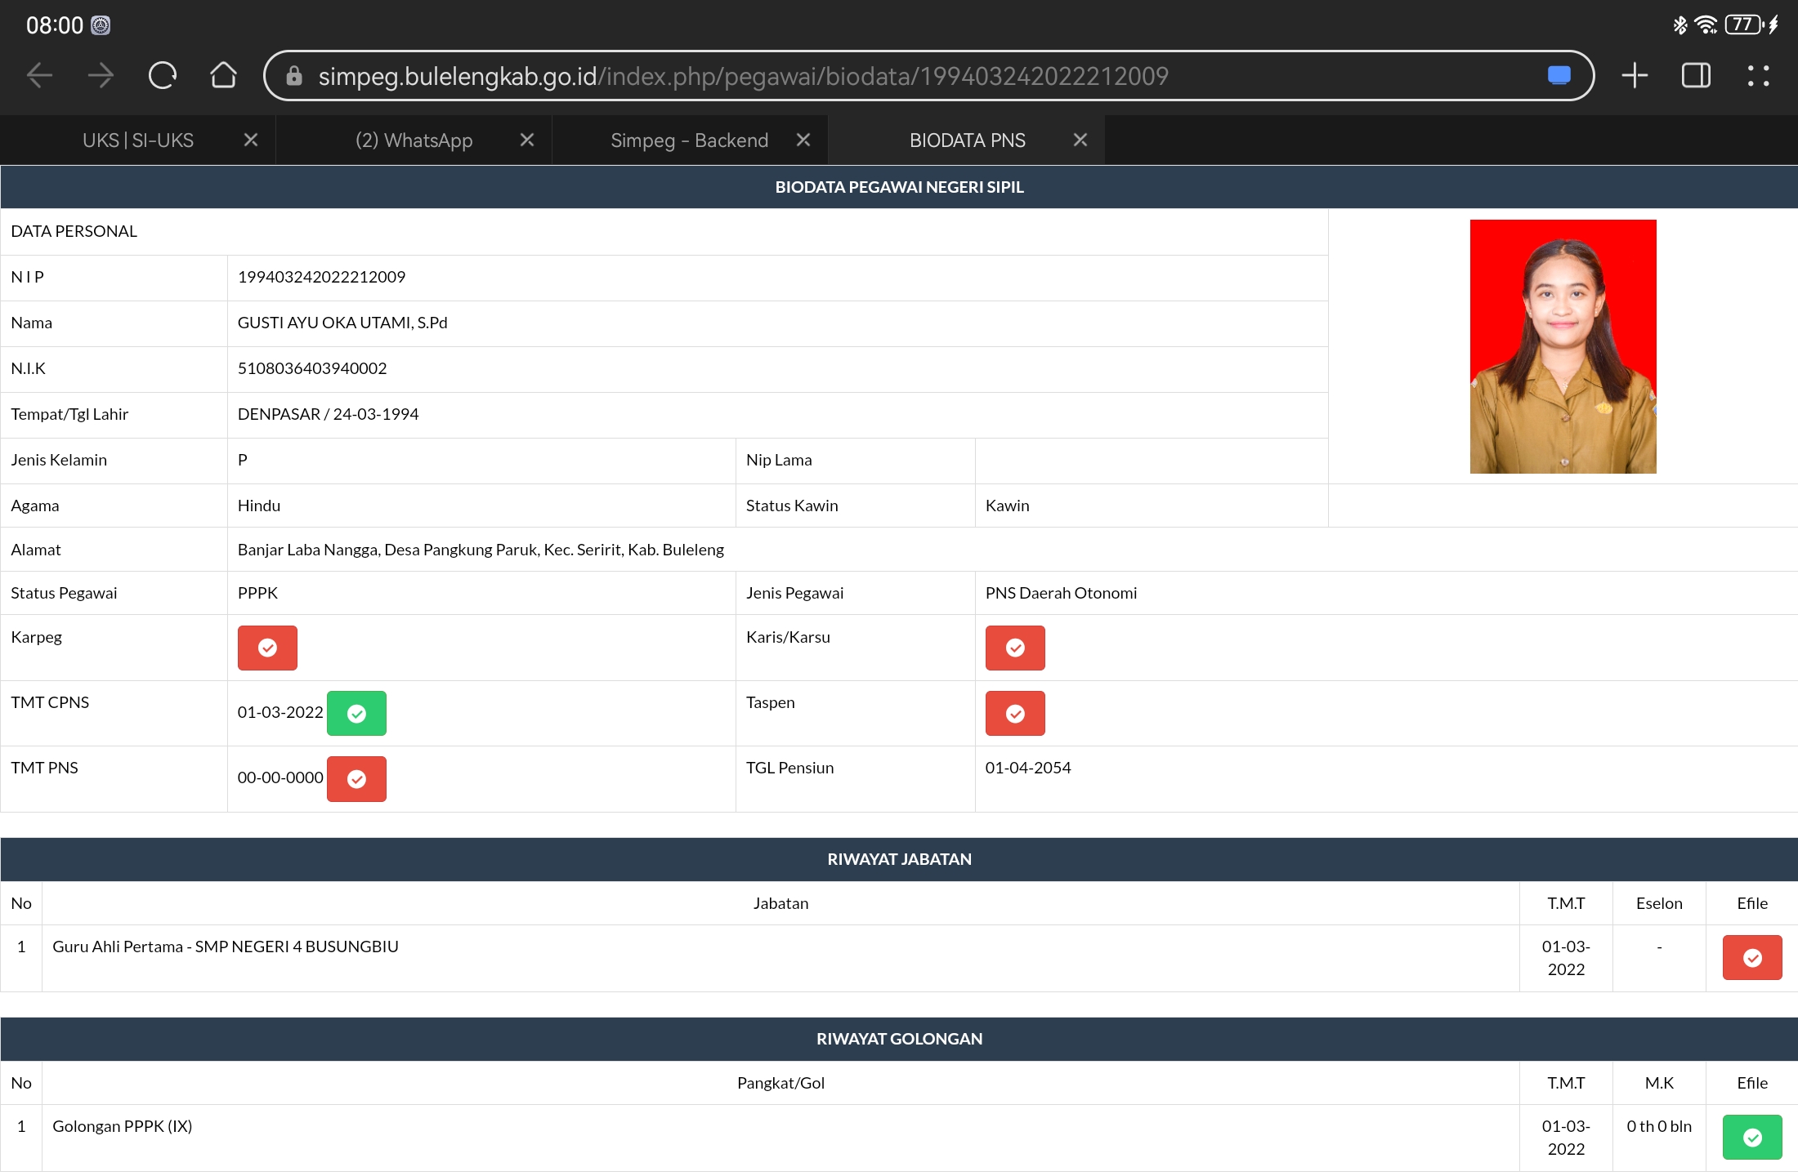Open the browser four-dot menu
This screenshot has width=1798, height=1176.
(1758, 76)
